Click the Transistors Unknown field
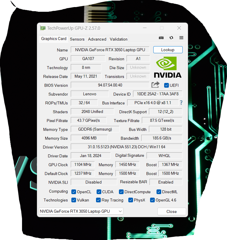The image size is (227, 240). point(138,76)
